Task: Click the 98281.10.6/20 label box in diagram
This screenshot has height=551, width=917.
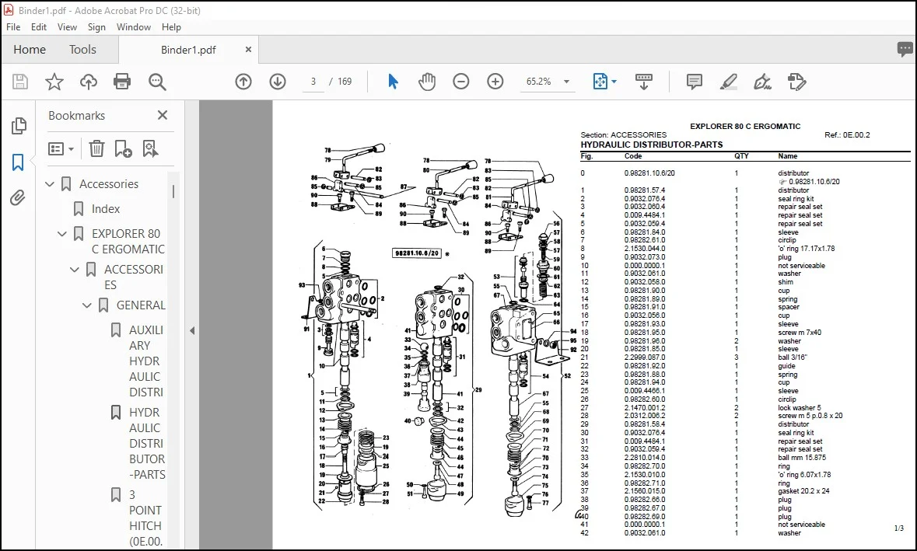Action: click(417, 253)
